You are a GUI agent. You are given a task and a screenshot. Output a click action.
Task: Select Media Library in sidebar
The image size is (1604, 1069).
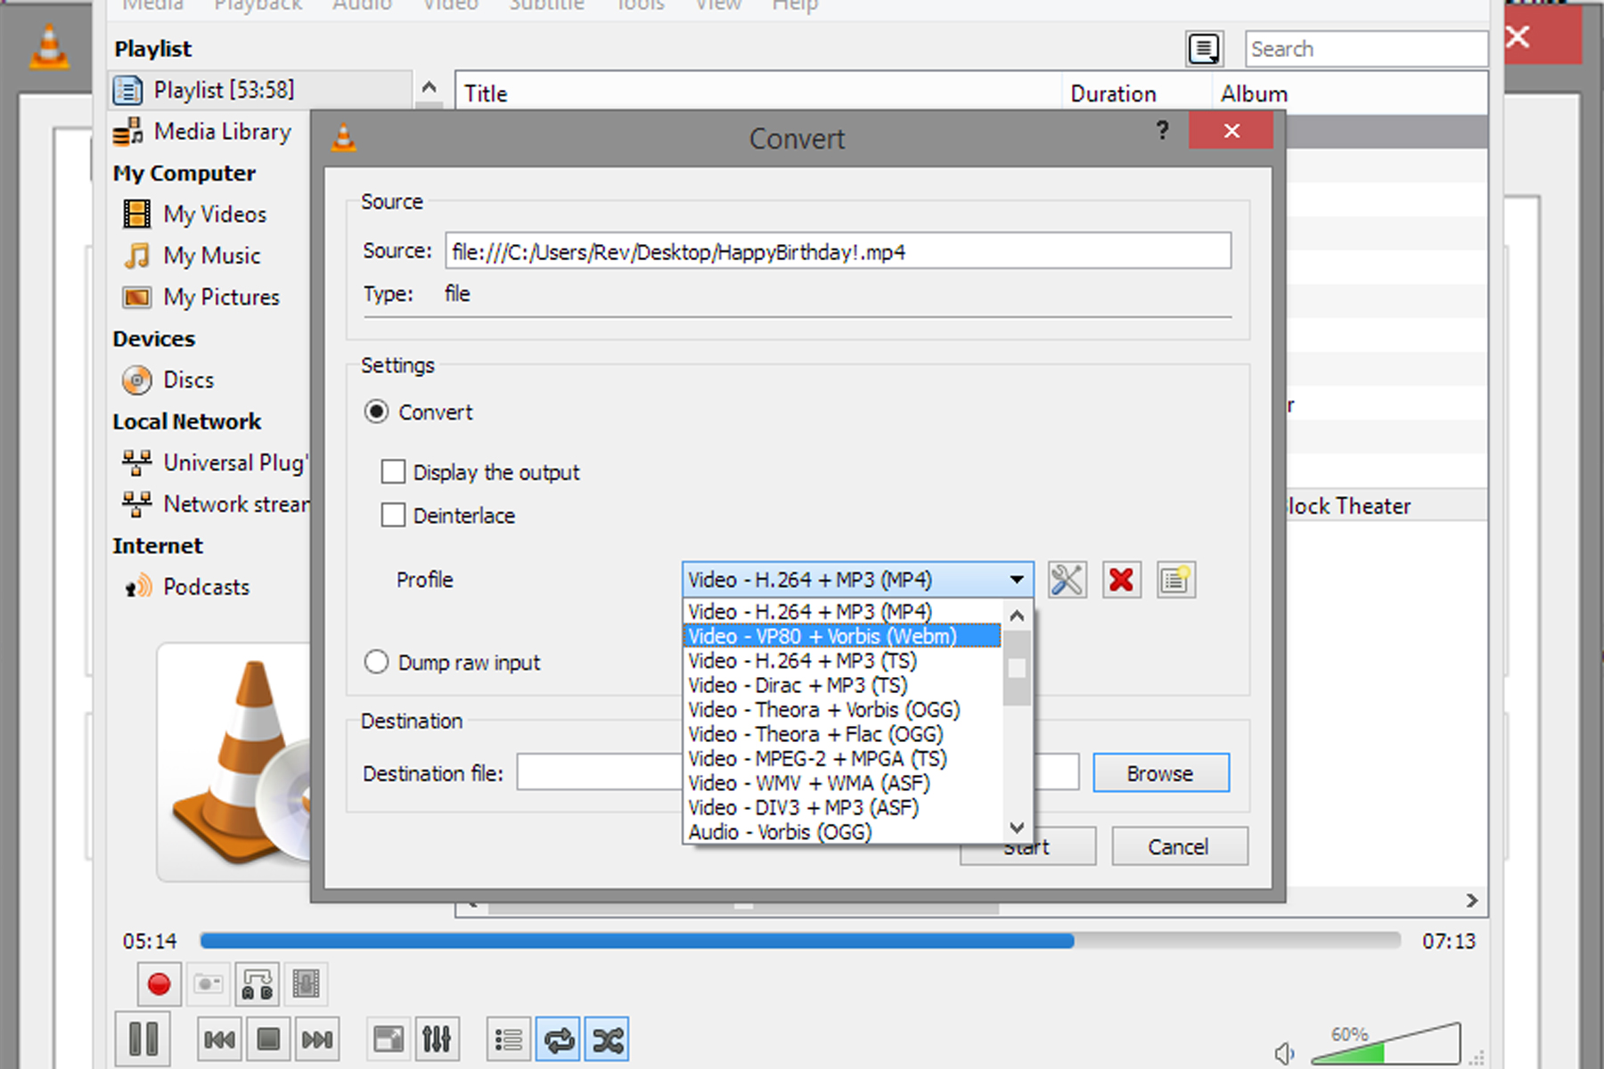[x=222, y=132]
